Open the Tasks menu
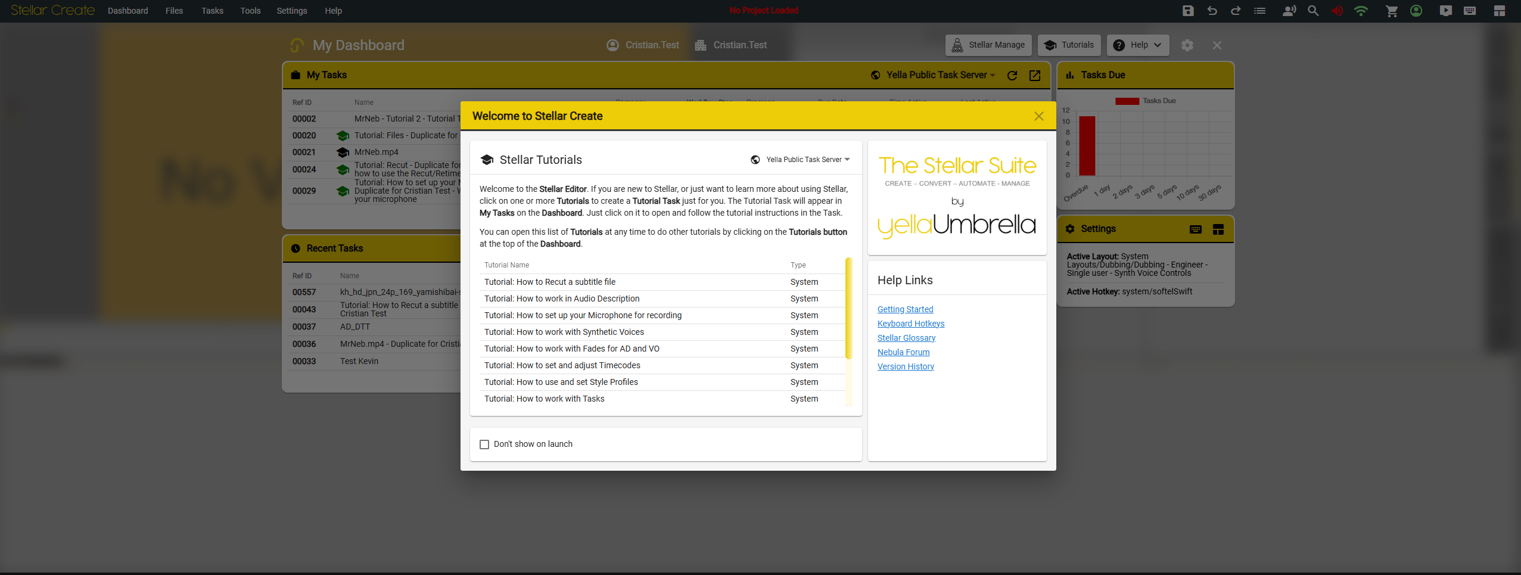 pyautogui.click(x=212, y=11)
